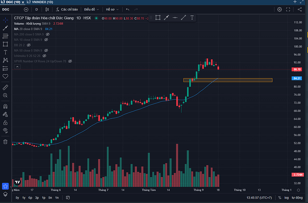
Task: Expand the Hồ sơ dropdown menu
Action: pyautogui.click(x=112, y=9)
